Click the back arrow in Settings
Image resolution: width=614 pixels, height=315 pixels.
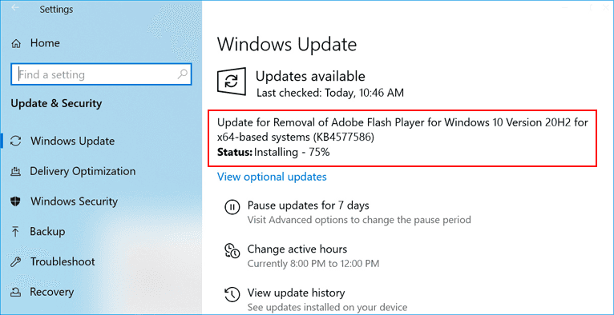15,7
